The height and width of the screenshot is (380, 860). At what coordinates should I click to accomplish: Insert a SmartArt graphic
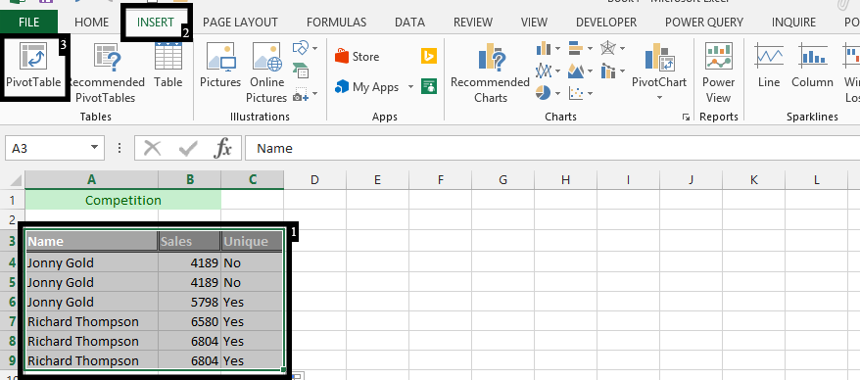pos(300,71)
